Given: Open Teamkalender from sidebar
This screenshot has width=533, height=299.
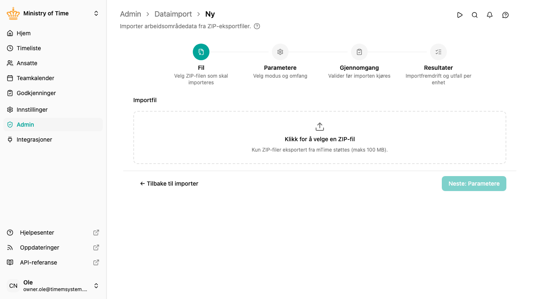Looking at the screenshot, I should click(53, 78).
